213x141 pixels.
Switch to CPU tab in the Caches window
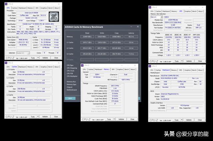8,67
